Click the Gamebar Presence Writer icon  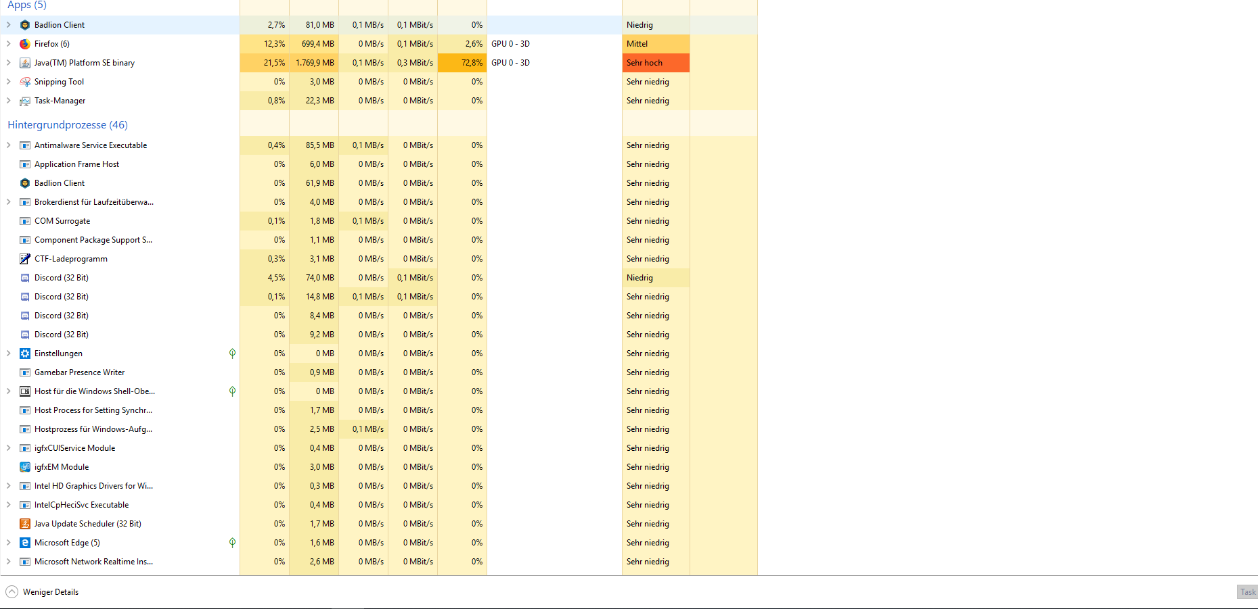25,372
